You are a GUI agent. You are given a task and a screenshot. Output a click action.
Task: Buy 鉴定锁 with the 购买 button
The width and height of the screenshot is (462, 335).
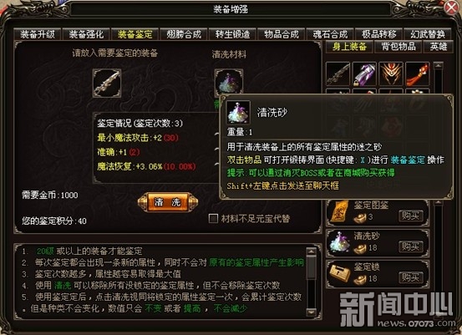[411, 277]
